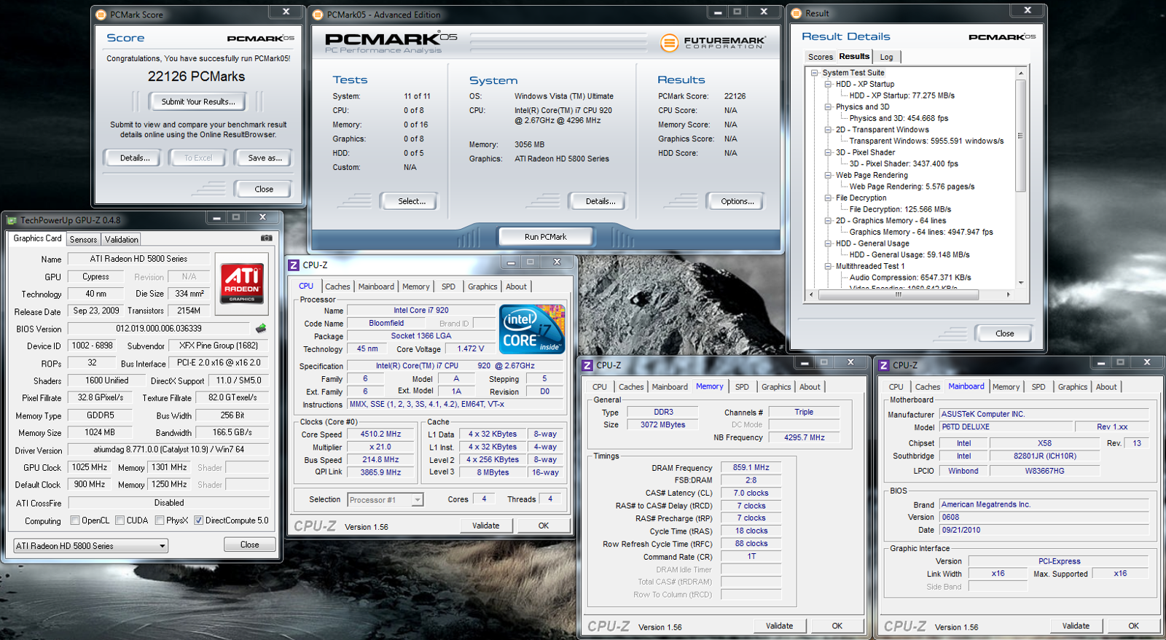Click PCMark Score window title icon
The height and width of the screenshot is (640, 1166).
point(101,15)
